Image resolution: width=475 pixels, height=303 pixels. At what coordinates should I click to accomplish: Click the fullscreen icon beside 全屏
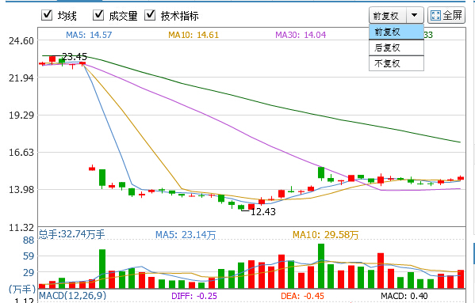click(x=435, y=15)
